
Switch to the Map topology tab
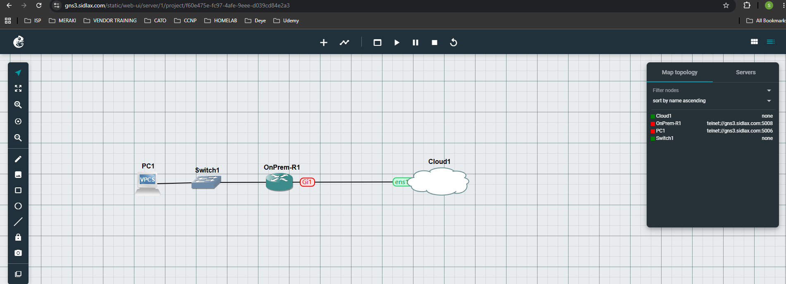679,72
